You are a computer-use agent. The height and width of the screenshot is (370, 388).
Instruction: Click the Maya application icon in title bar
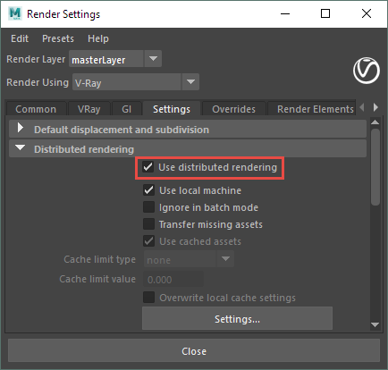pyautogui.click(x=15, y=13)
